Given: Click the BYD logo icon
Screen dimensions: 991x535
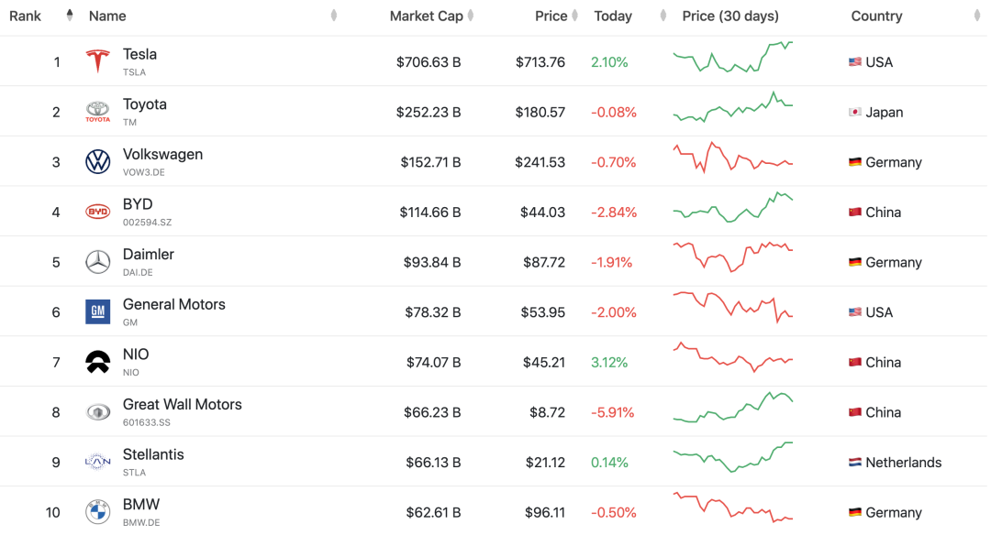Looking at the screenshot, I should pos(97,212).
